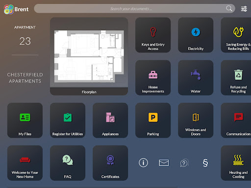Open the FAQ tile
The image size is (251, 188).
tap(68, 163)
